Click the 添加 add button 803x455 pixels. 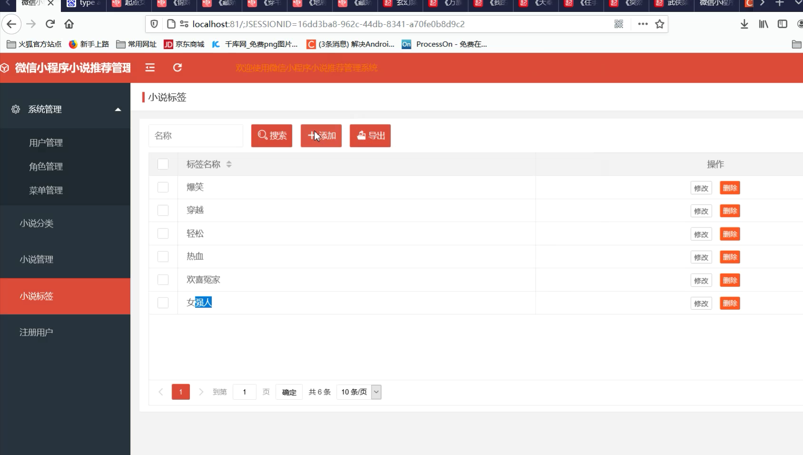(x=321, y=136)
